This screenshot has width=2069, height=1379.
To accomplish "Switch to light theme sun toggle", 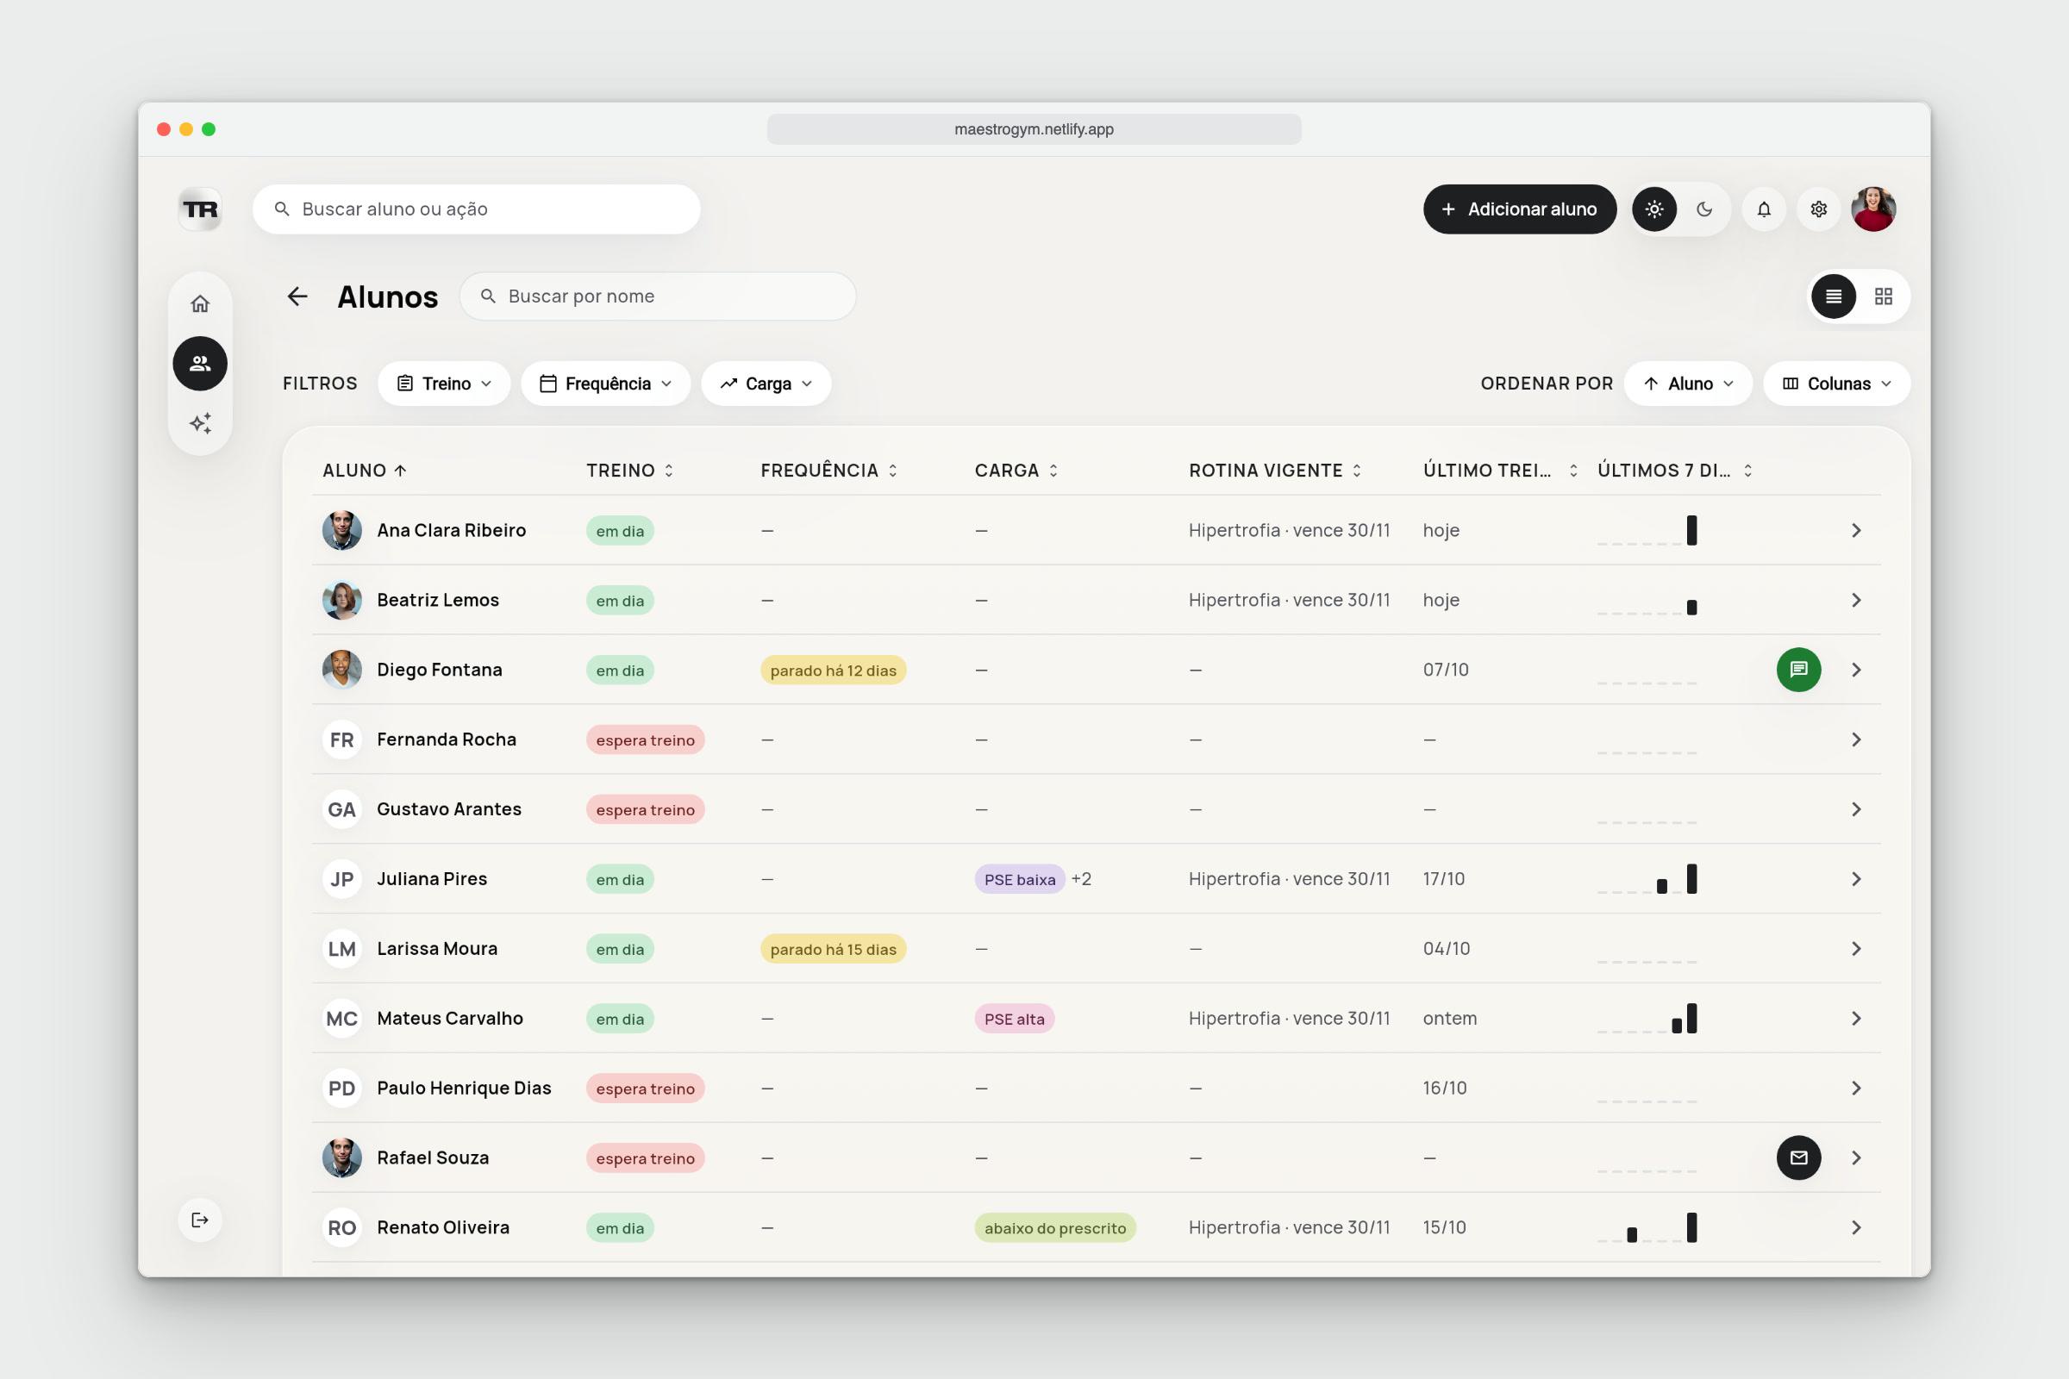I will (x=1654, y=209).
